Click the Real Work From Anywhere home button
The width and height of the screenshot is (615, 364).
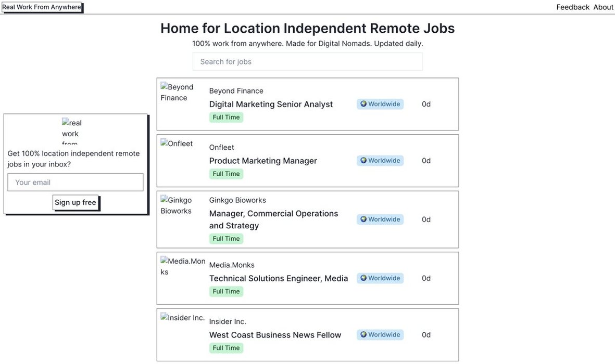pos(42,7)
